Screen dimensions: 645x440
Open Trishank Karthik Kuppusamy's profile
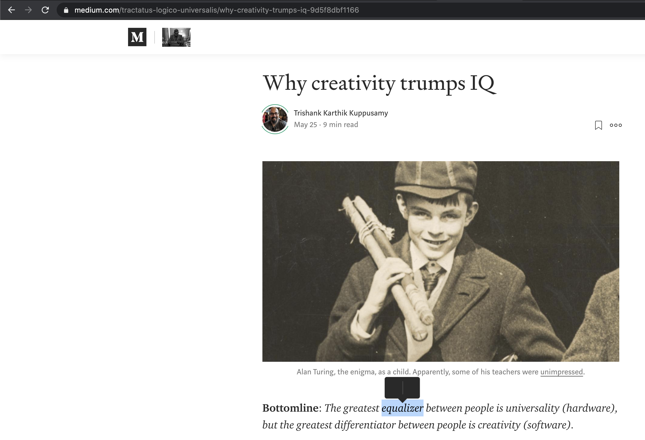(341, 113)
